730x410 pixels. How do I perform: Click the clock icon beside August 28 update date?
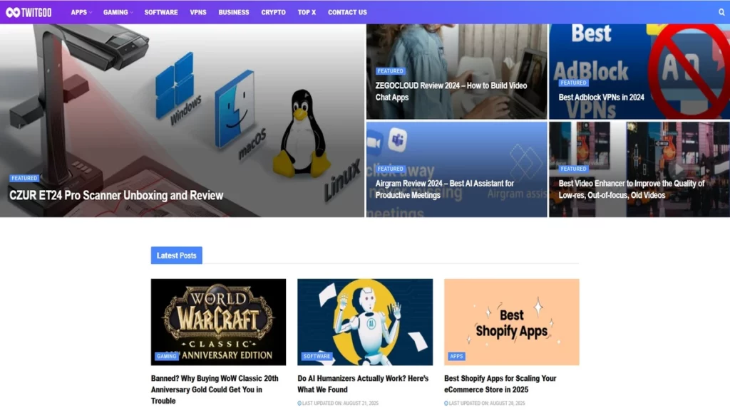click(448, 403)
